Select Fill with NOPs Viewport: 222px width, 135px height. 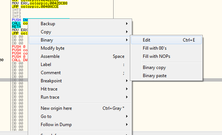pyautogui.click(x=166, y=56)
